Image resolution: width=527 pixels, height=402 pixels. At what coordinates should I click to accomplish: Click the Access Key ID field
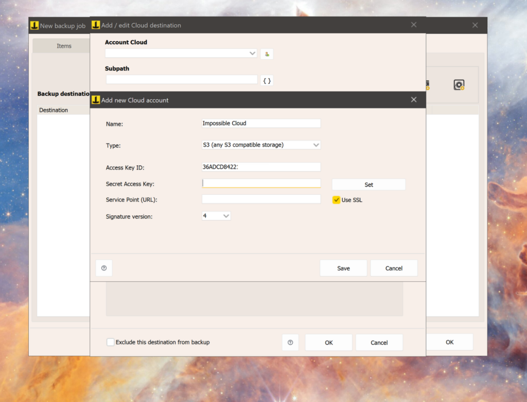point(261,167)
